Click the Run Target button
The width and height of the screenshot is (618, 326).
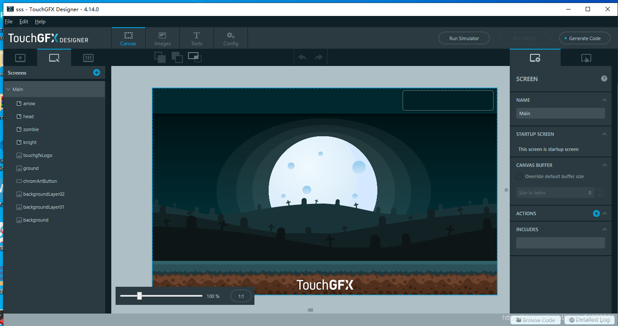pyautogui.click(x=524, y=38)
